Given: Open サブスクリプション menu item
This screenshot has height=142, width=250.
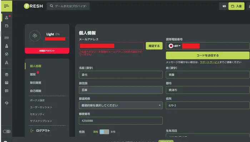Looking at the screenshot, I should click(x=41, y=121).
